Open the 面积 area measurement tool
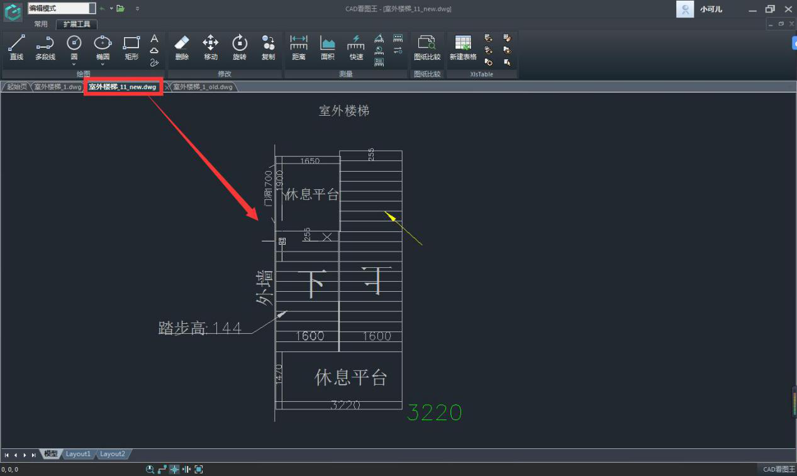Screen dimensions: 797x476 coord(327,47)
